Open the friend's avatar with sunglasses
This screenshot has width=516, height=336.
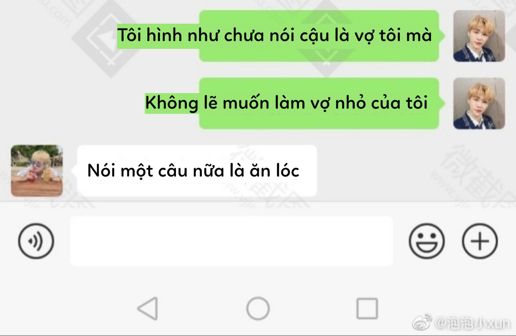click(x=37, y=171)
